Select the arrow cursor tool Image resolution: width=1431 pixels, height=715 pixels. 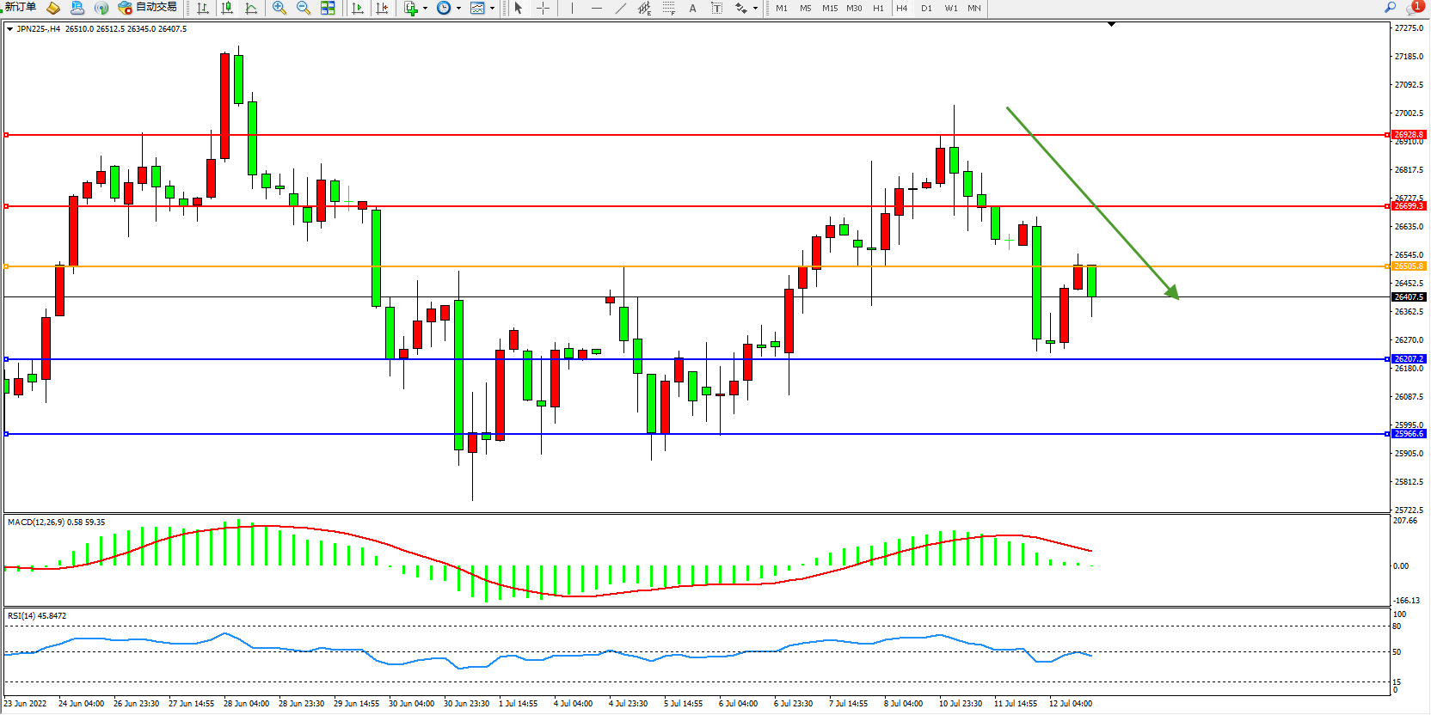coord(519,8)
